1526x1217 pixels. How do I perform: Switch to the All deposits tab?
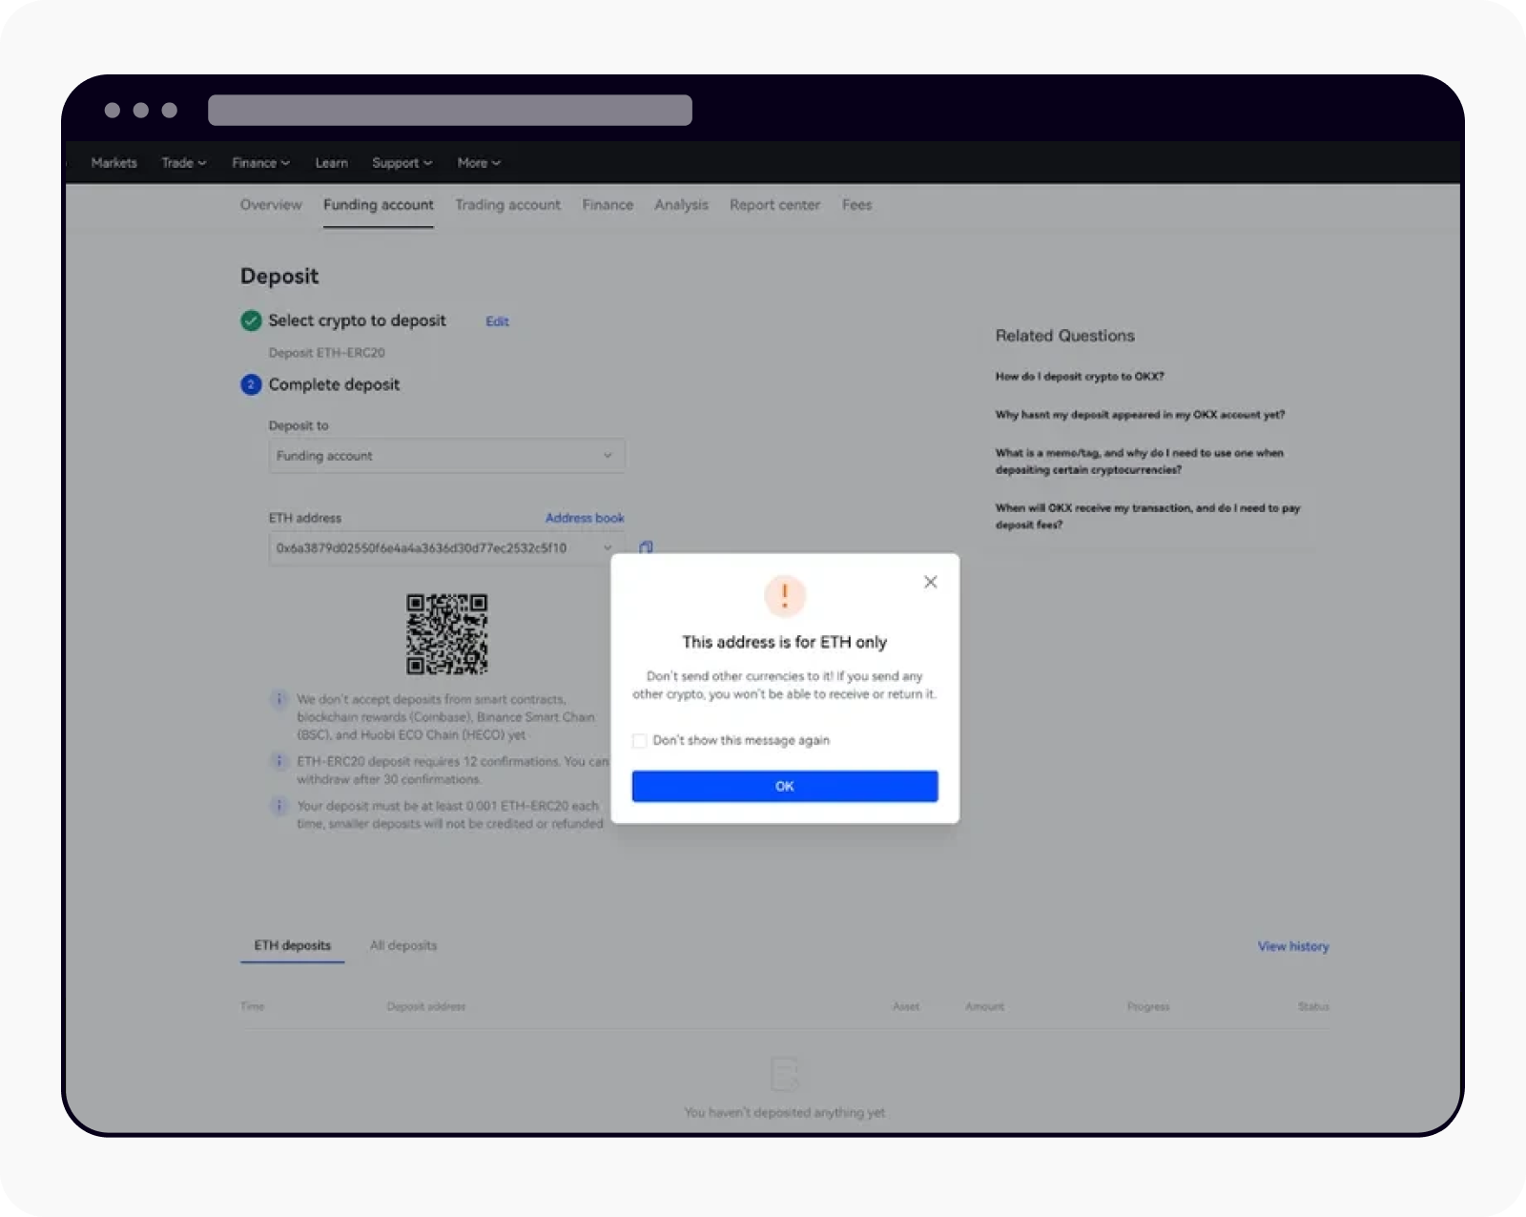(x=403, y=946)
